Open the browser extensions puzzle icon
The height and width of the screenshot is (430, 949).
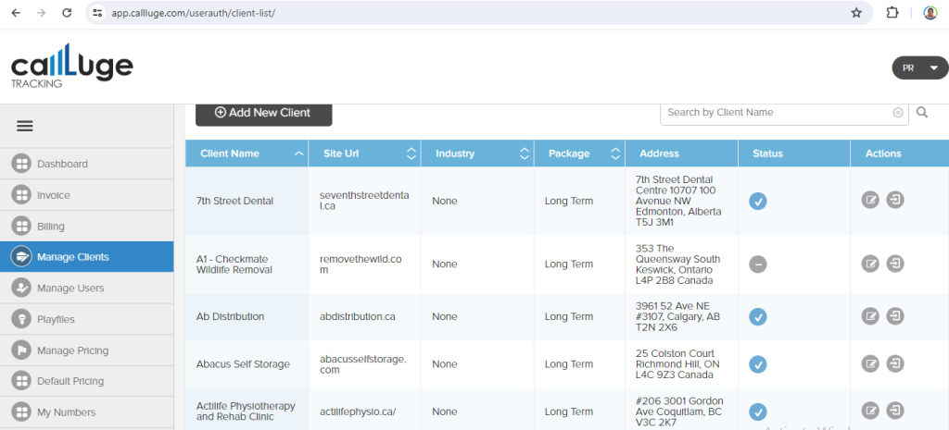(x=892, y=13)
